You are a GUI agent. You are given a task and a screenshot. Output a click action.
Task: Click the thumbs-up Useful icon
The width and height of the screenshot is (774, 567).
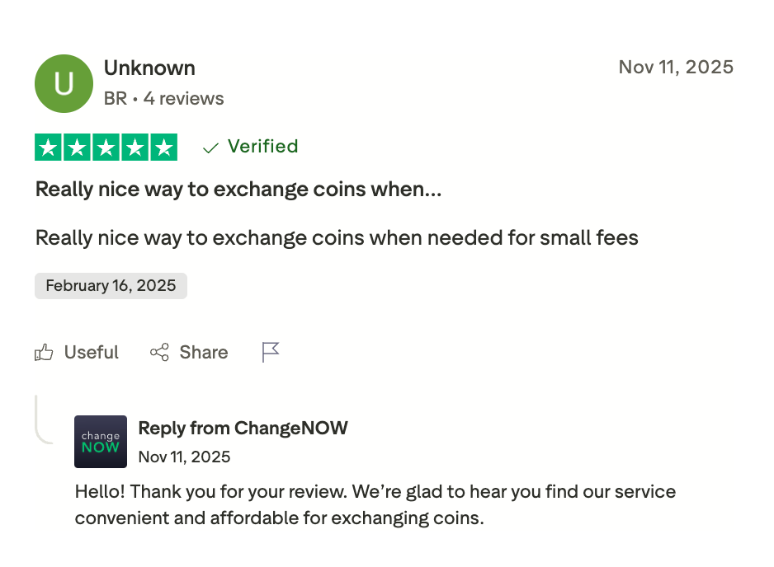coord(44,352)
